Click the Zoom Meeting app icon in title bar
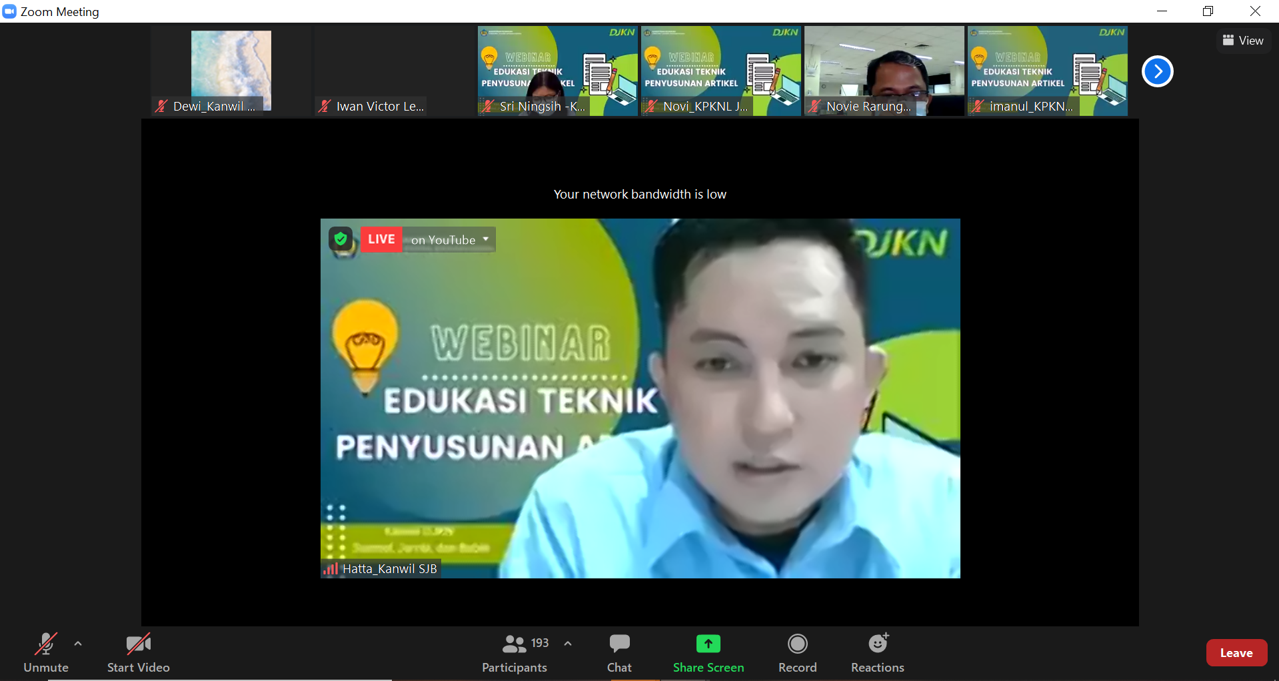 [9, 11]
